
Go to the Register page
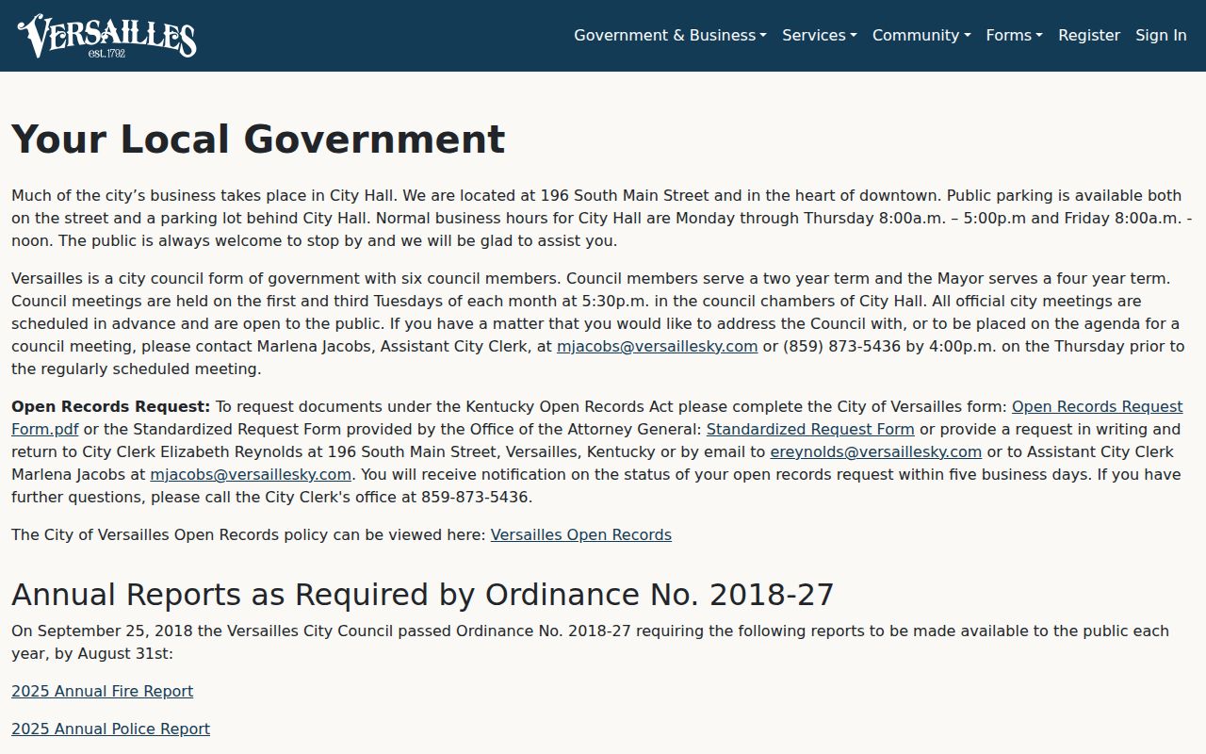click(x=1089, y=35)
